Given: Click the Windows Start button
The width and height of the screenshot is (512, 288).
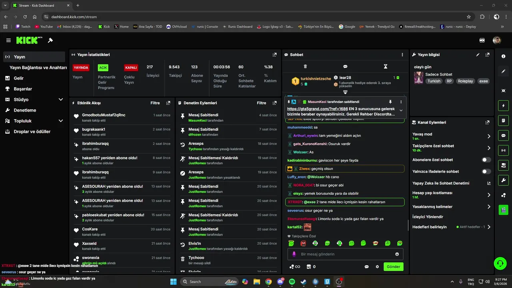Looking at the screenshot, I should 174,282.
